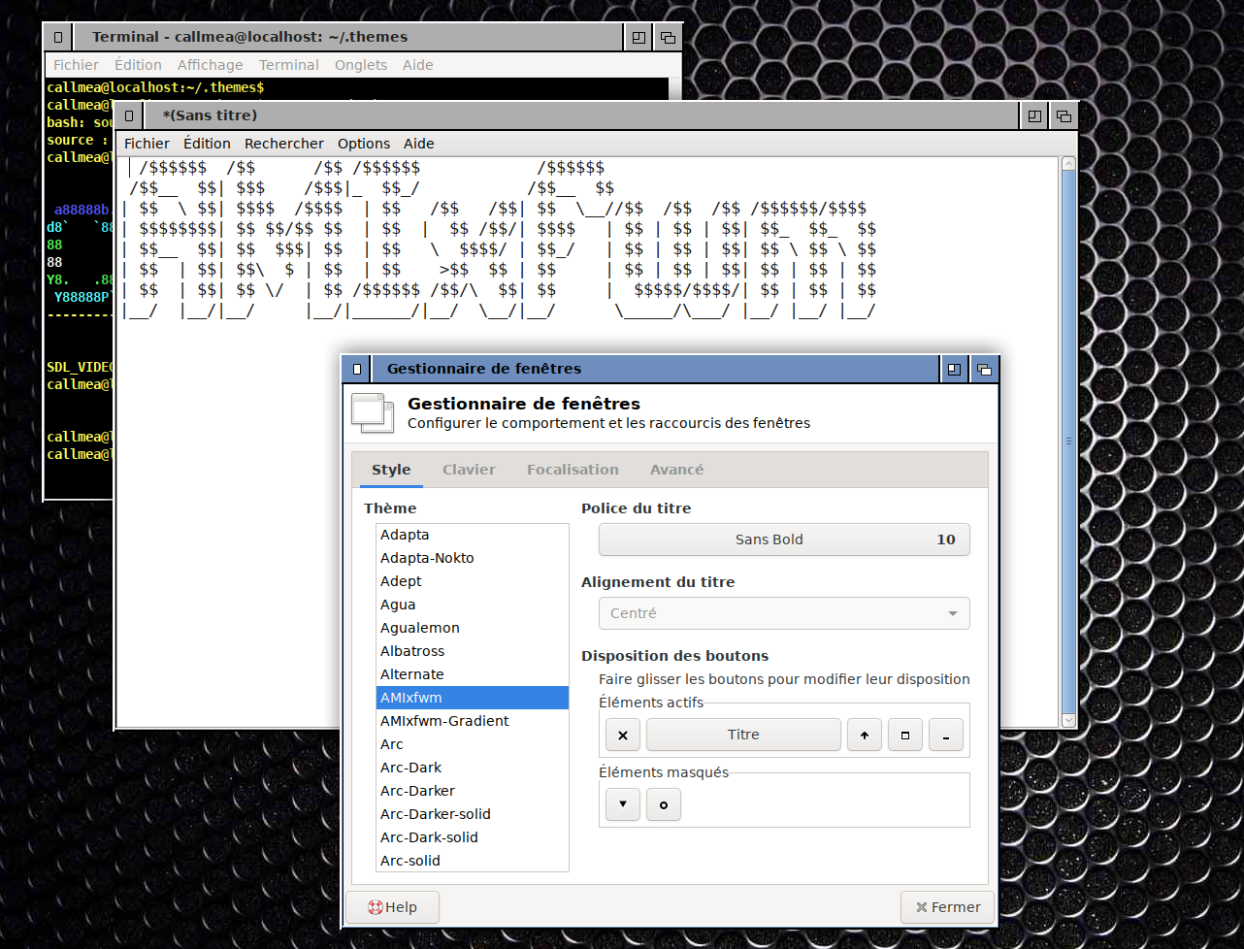Click the window manager icon in dialog header

click(x=373, y=413)
